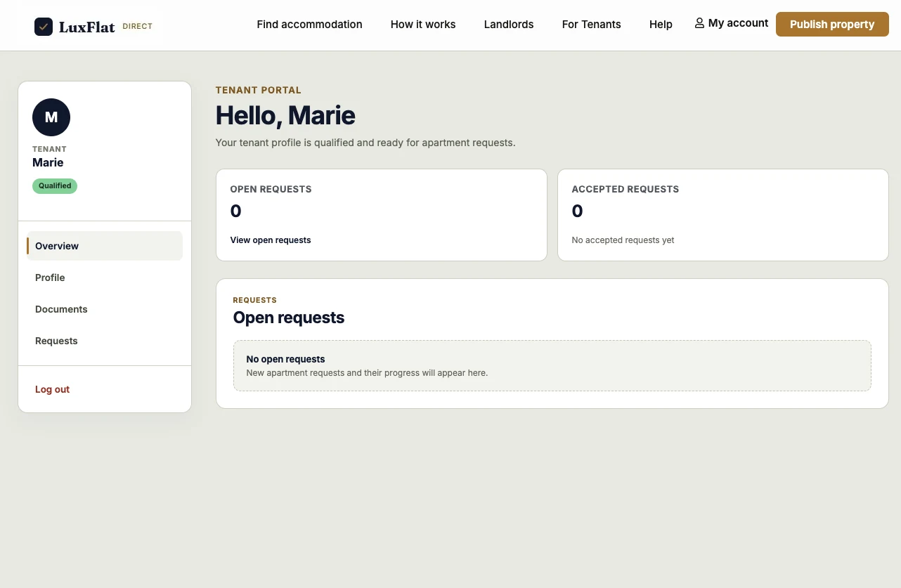The width and height of the screenshot is (901, 588).
Task: Click the TENANT PORTAL label
Action: (259, 90)
